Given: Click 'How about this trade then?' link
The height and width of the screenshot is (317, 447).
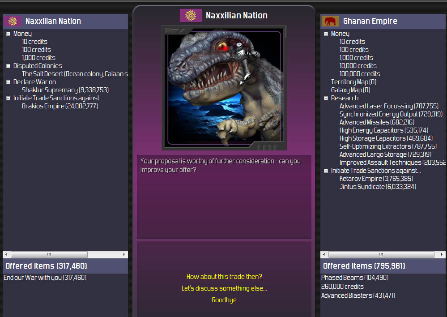Looking at the screenshot, I should point(224,277).
